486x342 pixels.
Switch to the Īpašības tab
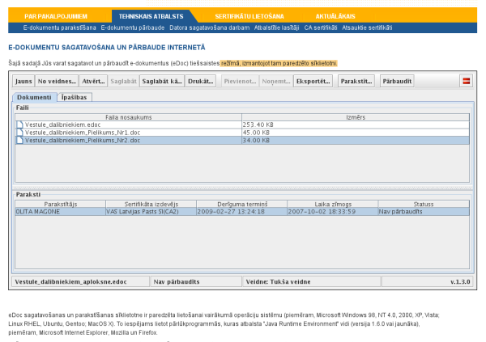(x=74, y=97)
